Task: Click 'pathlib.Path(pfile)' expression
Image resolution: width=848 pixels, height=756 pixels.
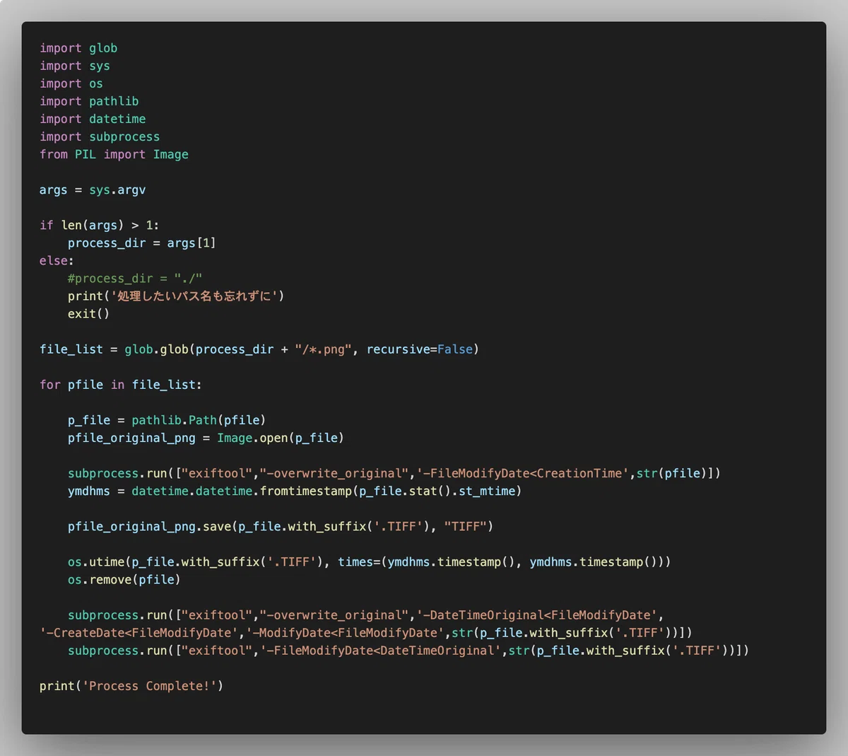Action: [x=199, y=419]
